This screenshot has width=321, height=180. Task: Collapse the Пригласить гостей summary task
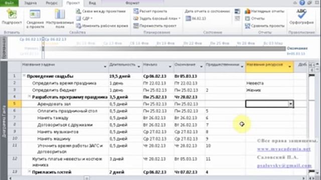pos(29,171)
